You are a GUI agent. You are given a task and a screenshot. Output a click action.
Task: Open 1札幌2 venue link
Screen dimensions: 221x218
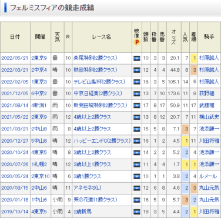39,165
